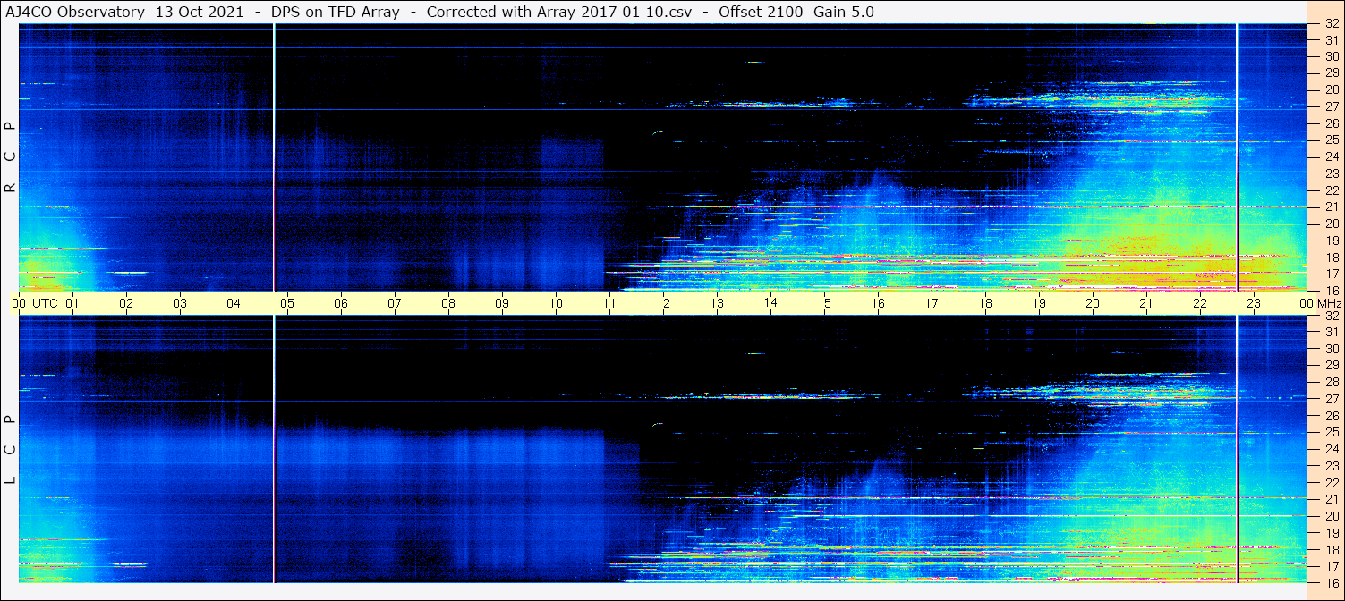Select the 25 MHz label in LCP scale

pos(1331,433)
